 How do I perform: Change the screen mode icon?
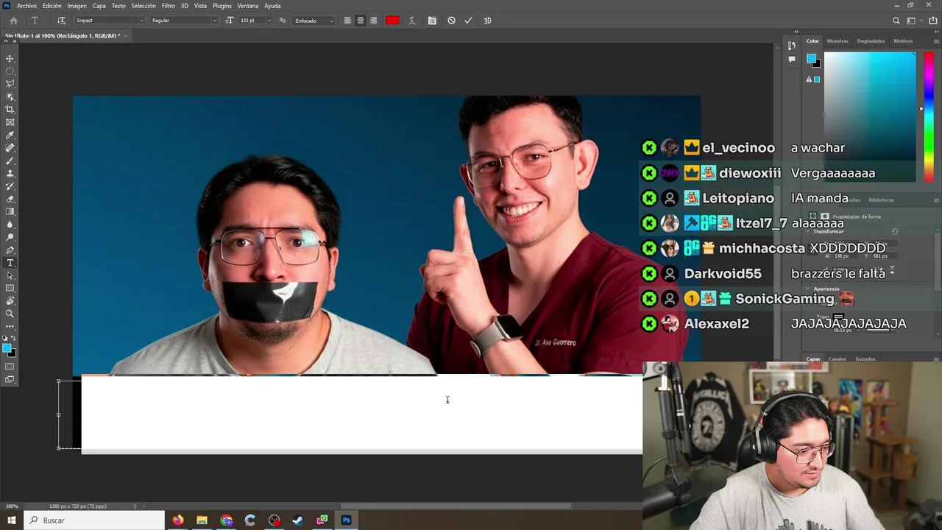click(10, 380)
